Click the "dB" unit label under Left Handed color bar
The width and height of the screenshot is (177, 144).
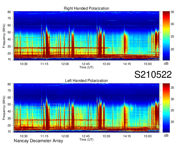click(x=166, y=135)
